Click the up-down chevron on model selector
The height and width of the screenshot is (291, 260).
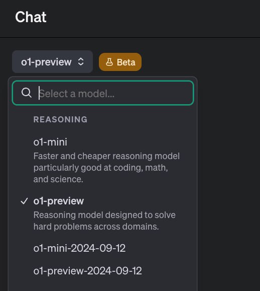(81, 61)
